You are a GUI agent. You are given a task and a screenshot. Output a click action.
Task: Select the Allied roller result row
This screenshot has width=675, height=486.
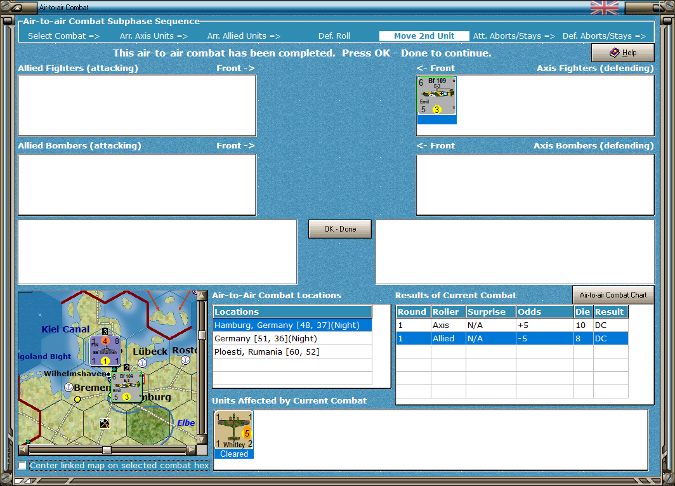coord(512,338)
